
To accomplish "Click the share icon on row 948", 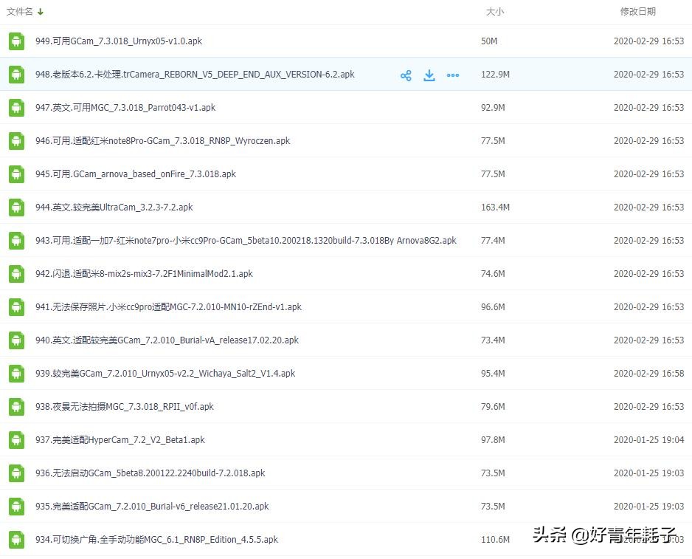I will pyautogui.click(x=406, y=75).
